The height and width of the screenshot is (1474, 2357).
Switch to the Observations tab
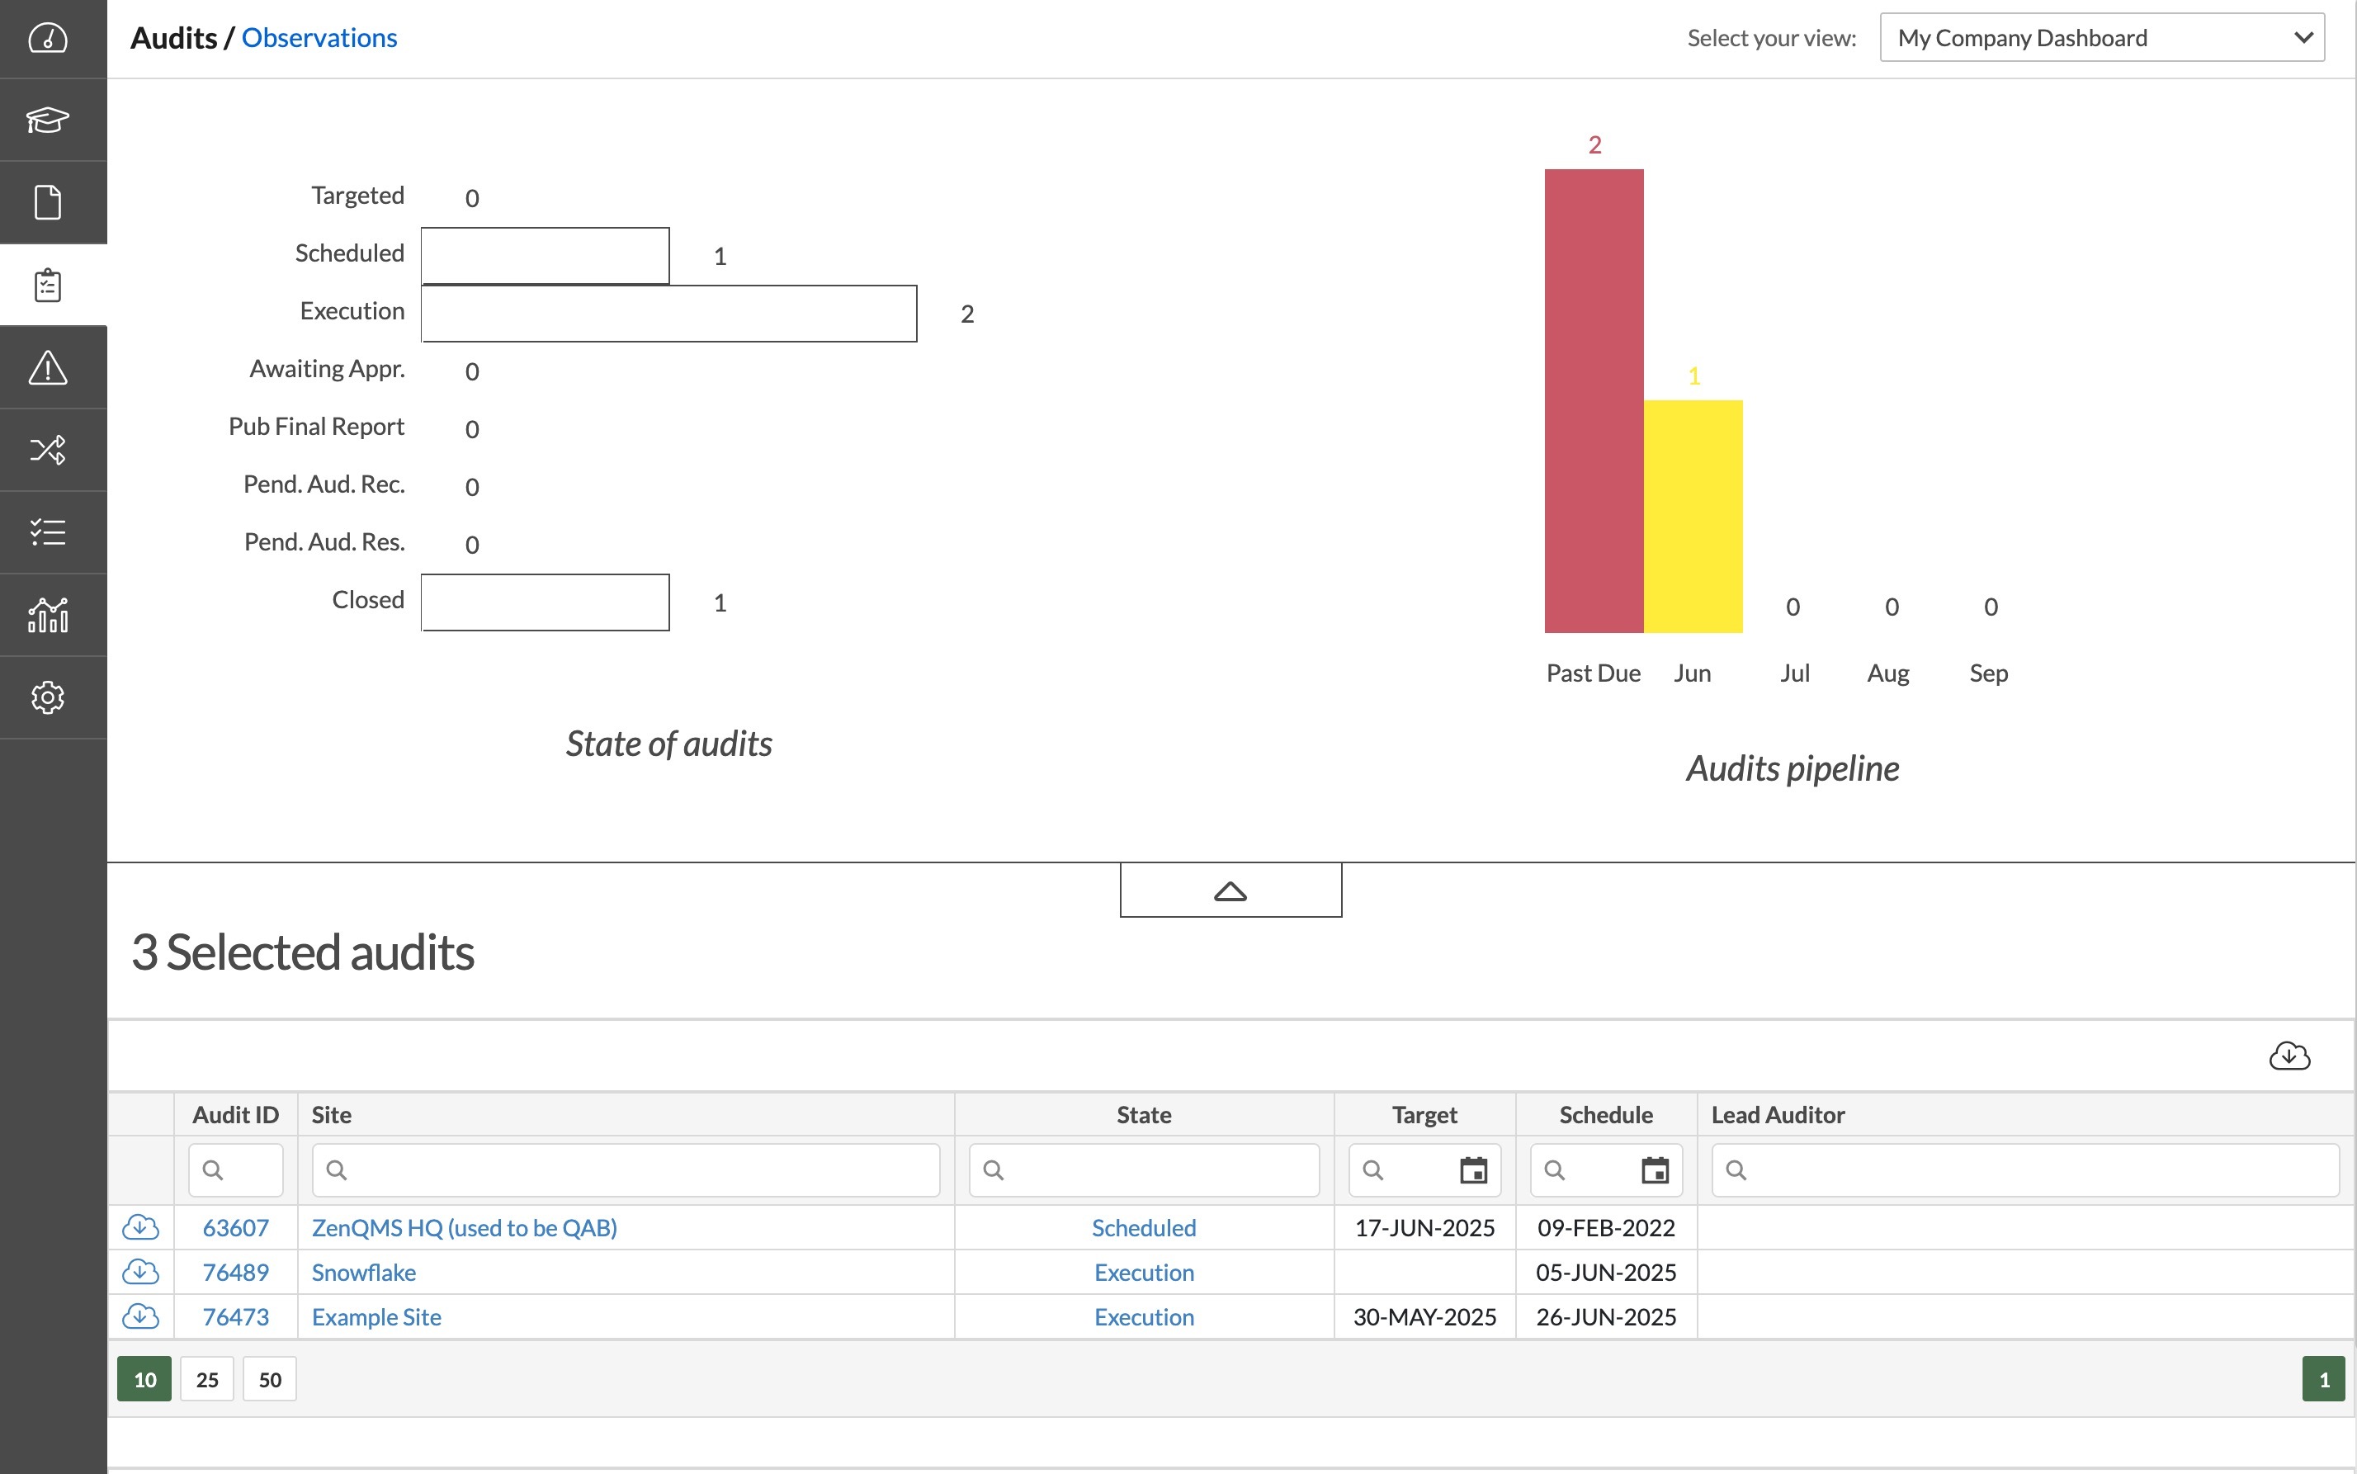319,37
